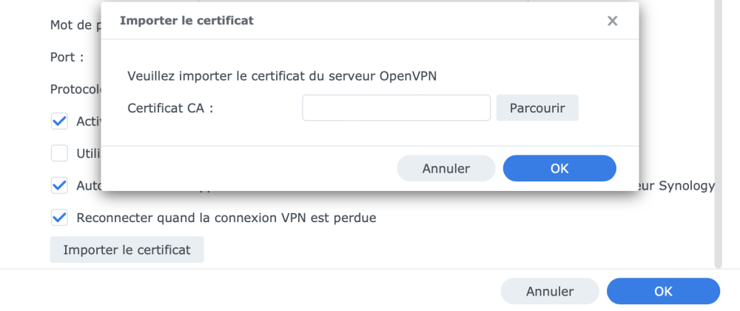Image resolution: width=740 pixels, height=311 pixels.
Task: Toggle the checkbox beginning with 'Auto'
Action: click(x=59, y=186)
